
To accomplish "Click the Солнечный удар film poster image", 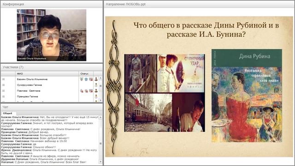I will (x=181, y=73).
